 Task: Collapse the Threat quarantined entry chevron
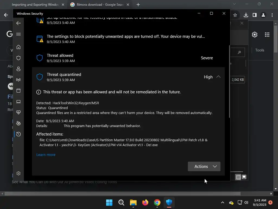click(219, 77)
